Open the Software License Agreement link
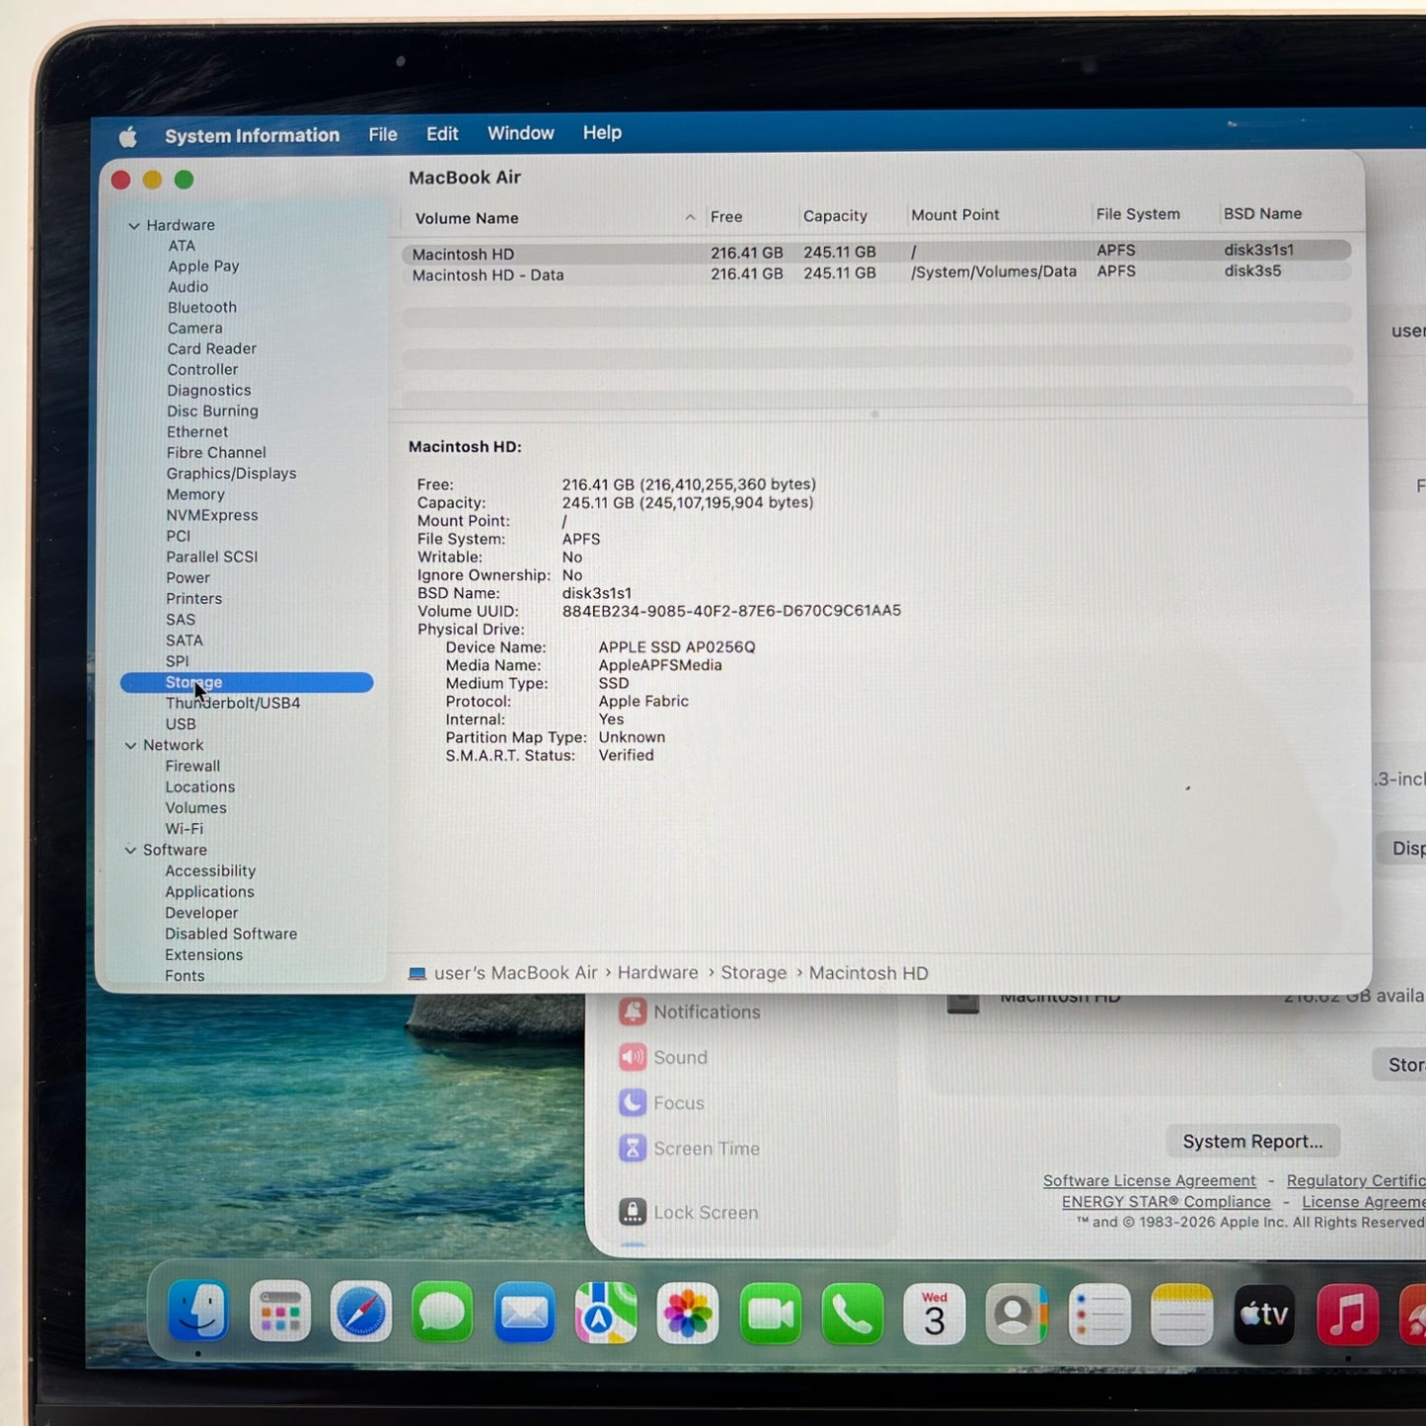Screen dimensions: 1426x1426 pos(1150,1180)
